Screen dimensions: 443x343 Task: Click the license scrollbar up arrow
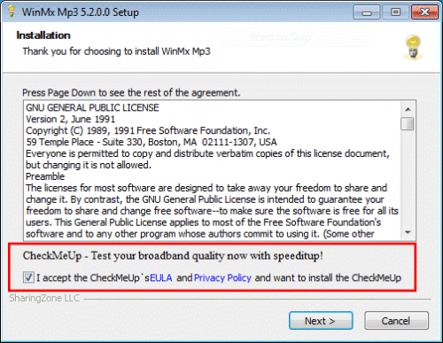408,109
